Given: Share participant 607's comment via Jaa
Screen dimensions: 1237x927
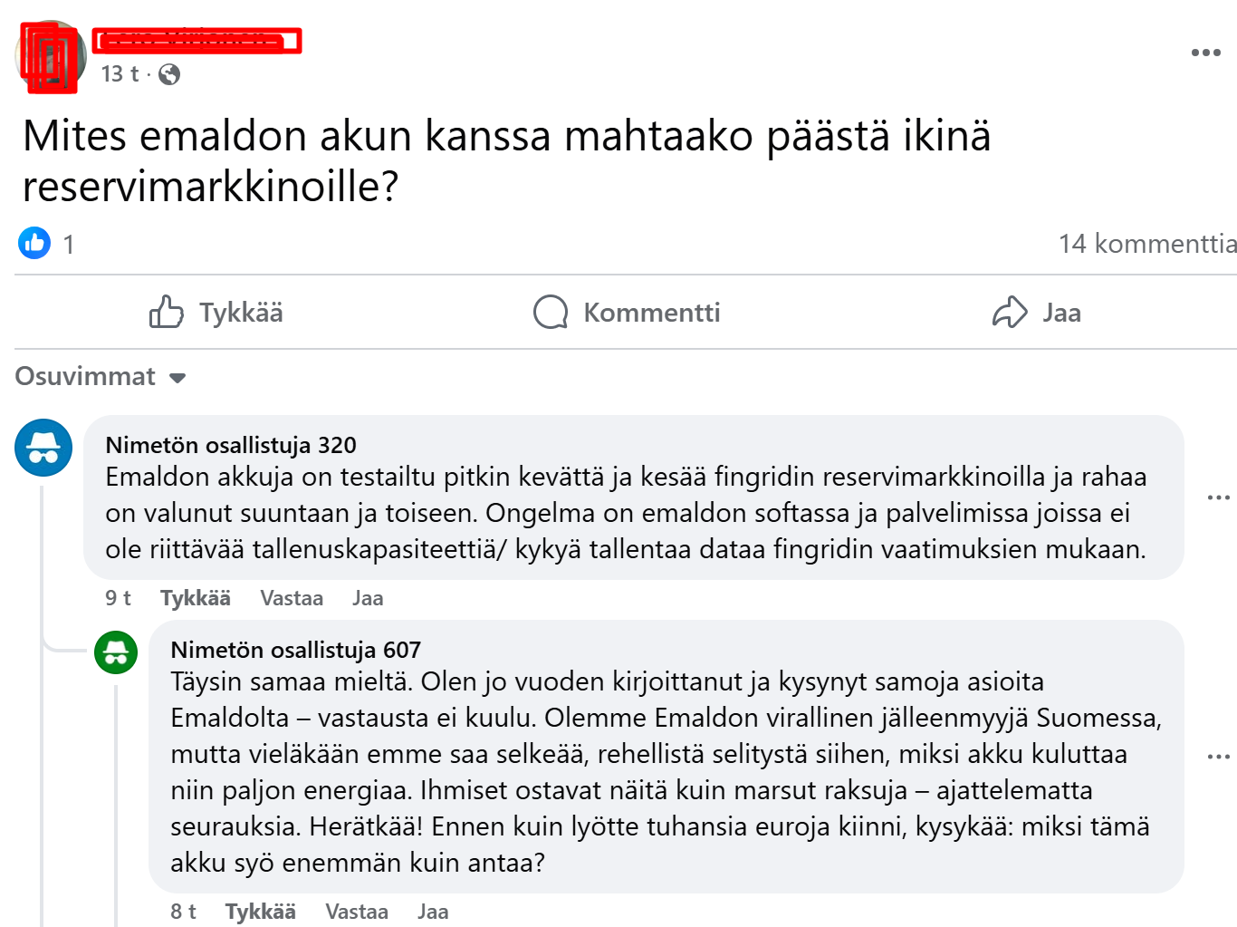Looking at the screenshot, I should (432, 911).
